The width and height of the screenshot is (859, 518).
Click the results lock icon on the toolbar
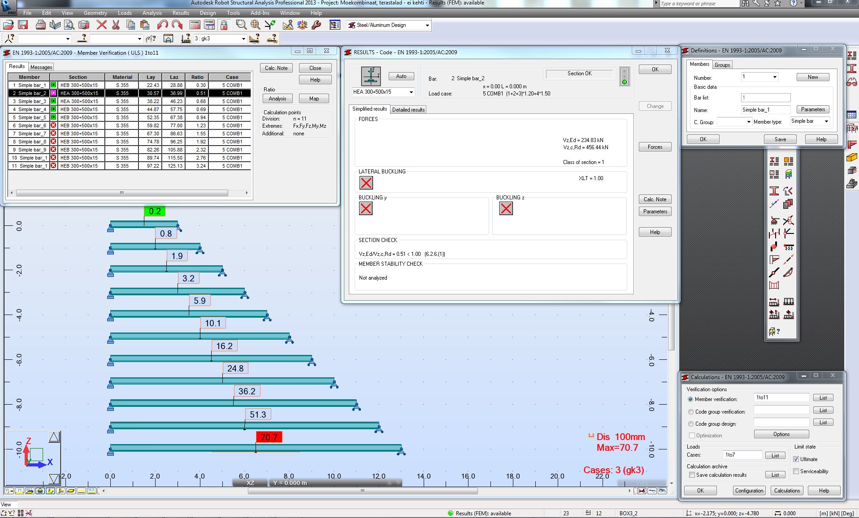(224, 25)
